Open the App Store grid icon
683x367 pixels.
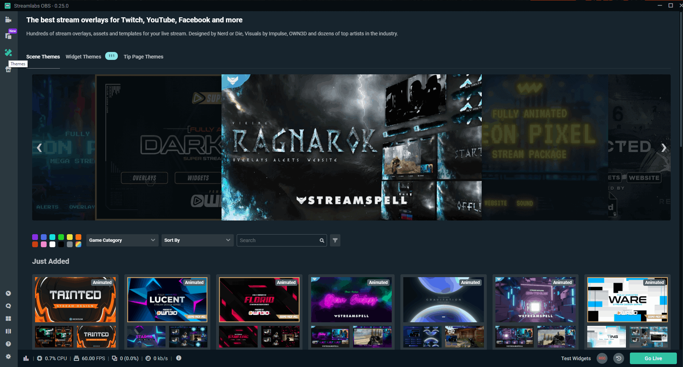click(x=8, y=318)
